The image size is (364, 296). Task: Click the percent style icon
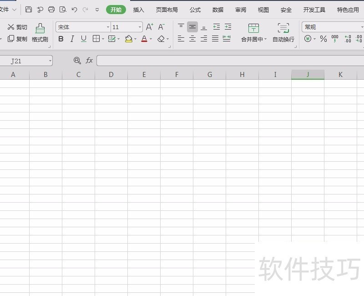point(324,39)
